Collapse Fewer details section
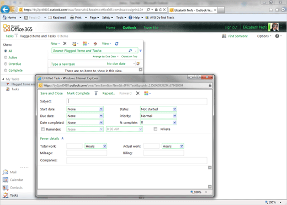 (x=52, y=138)
